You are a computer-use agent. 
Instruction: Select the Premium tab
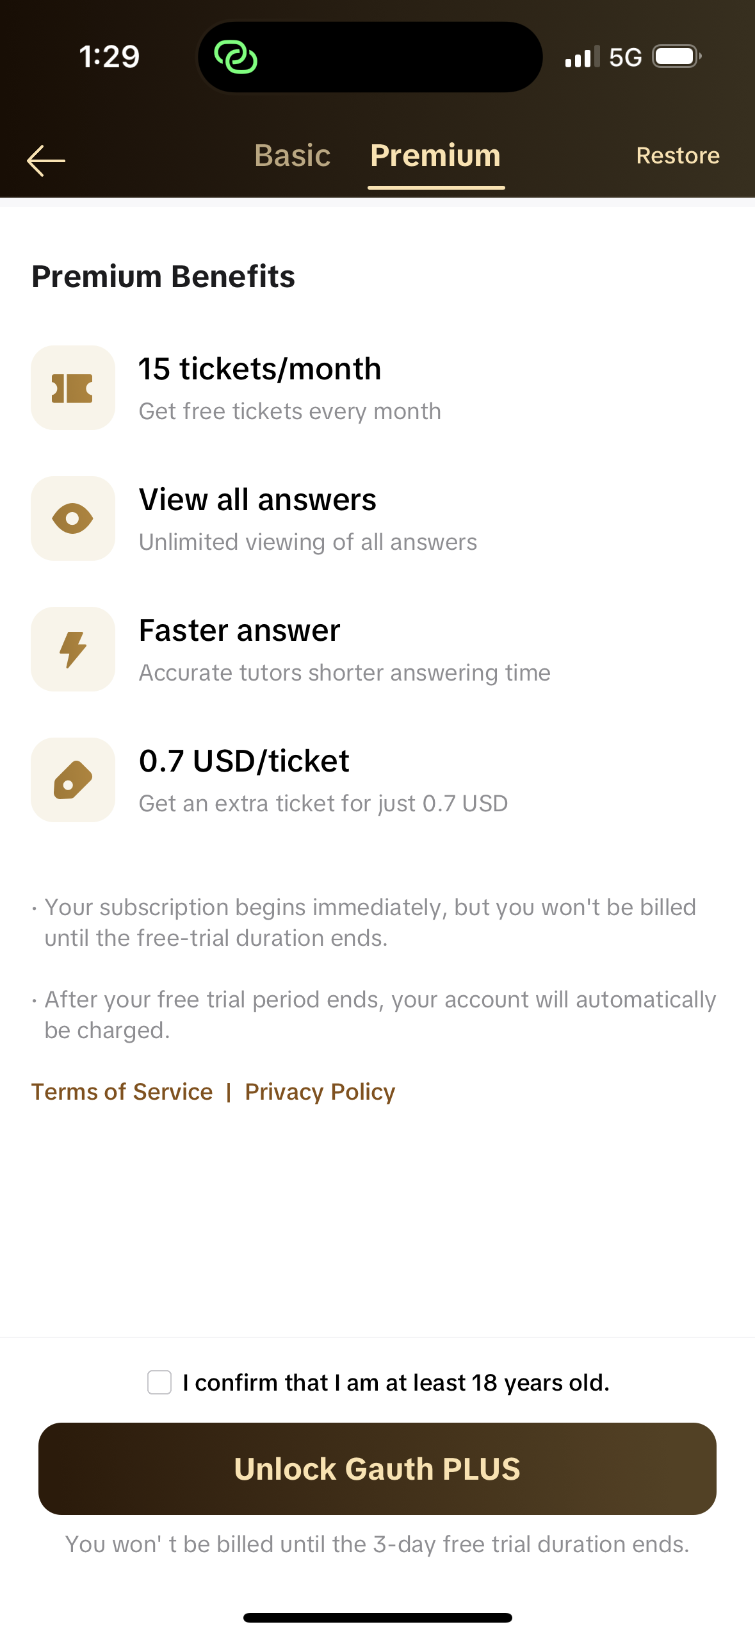[435, 156]
